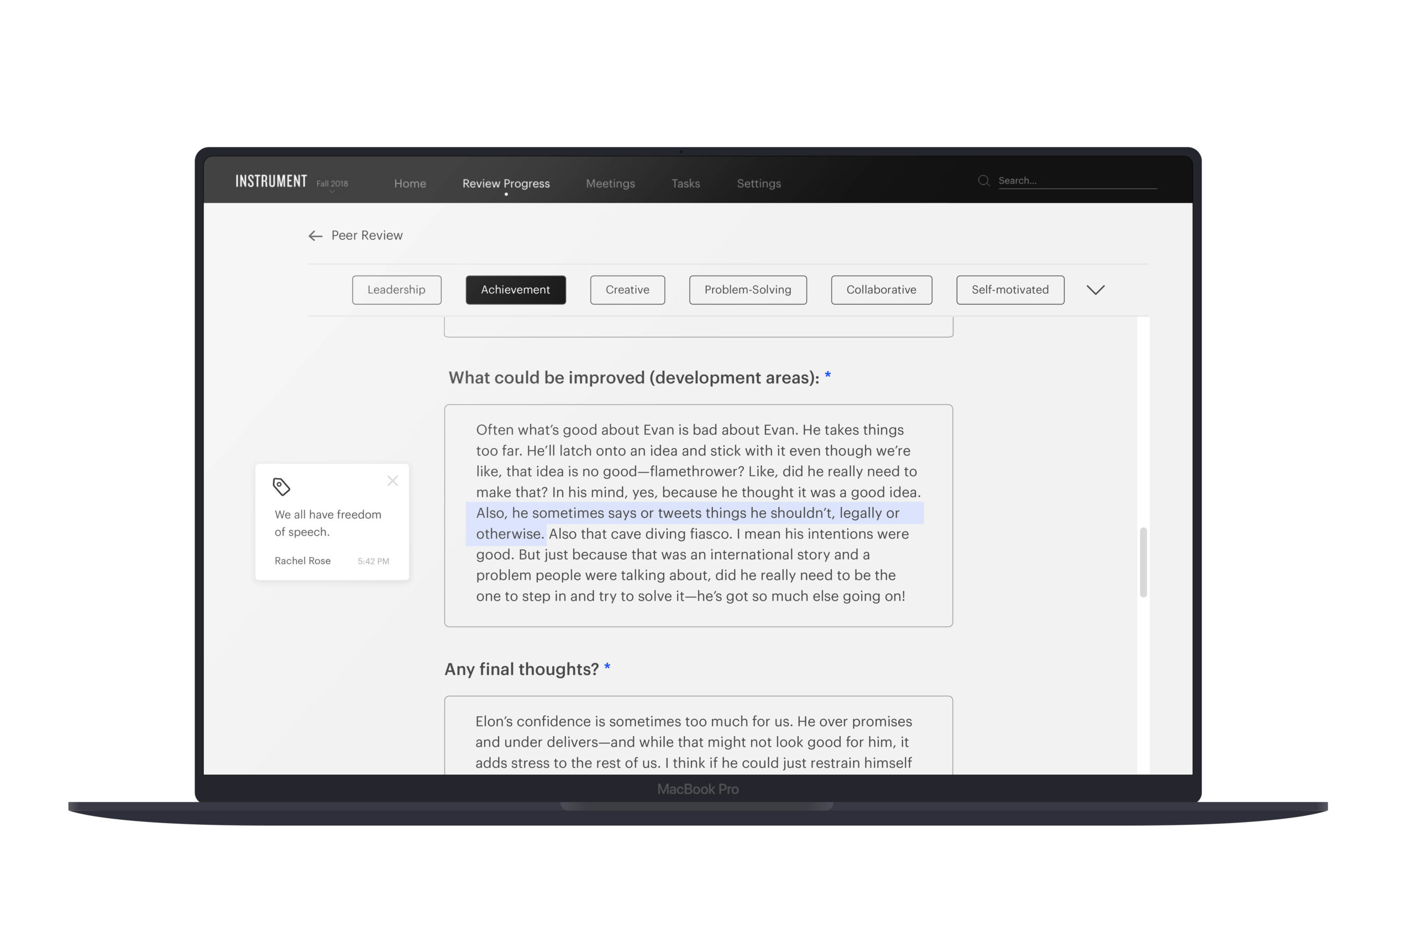The width and height of the screenshot is (1415, 943).
Task: Click into the final thoughts text box
Action: coord(699,735)
